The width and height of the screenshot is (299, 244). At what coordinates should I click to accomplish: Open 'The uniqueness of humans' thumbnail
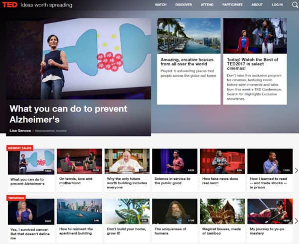[x=175, y=211]
